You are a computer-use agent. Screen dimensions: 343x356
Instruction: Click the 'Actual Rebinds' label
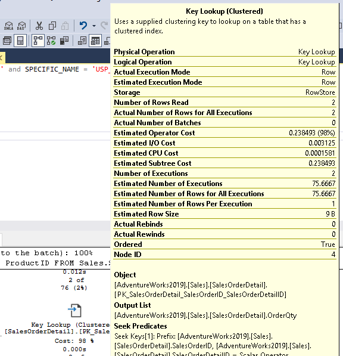138,224
